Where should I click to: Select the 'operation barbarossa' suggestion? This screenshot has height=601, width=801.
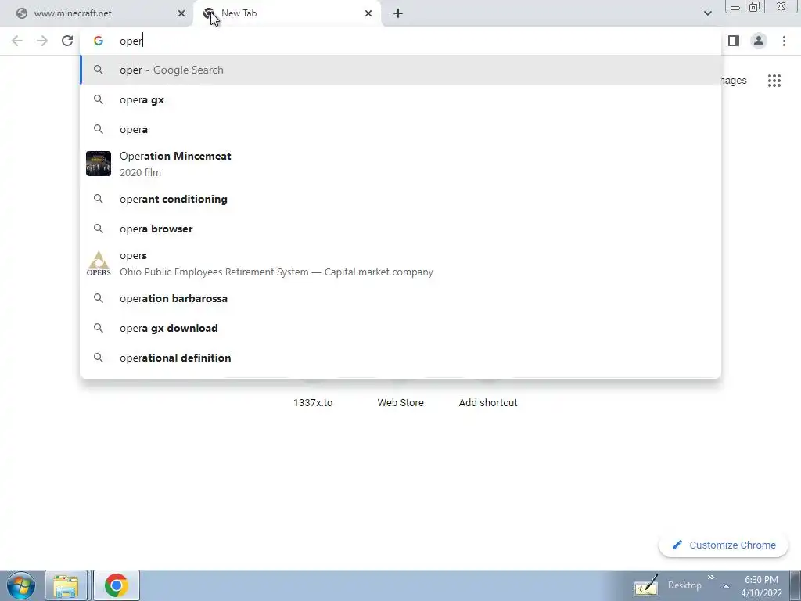click(400, 298)
